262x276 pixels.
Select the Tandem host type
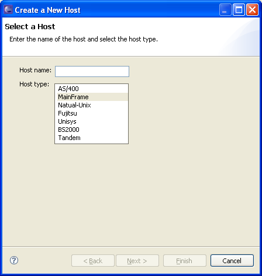click(92, 138)
